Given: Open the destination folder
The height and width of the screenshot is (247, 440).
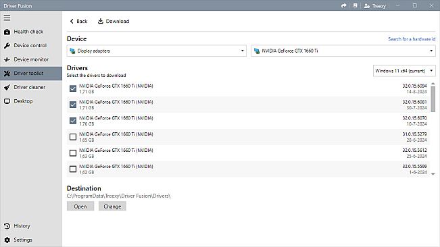Looking at the screenshot, I should point(80,207).
